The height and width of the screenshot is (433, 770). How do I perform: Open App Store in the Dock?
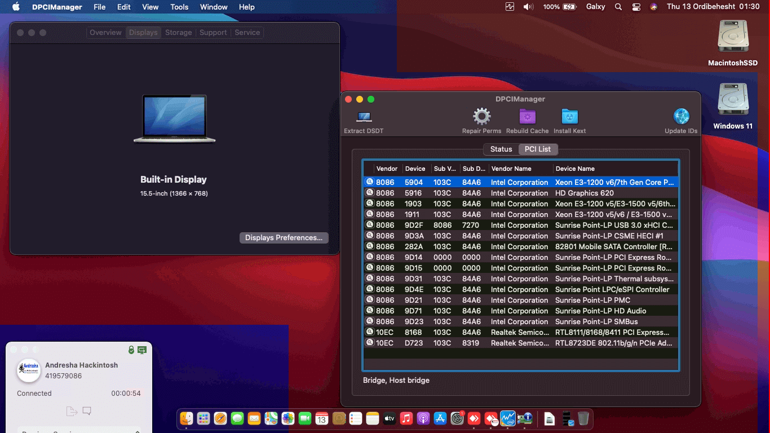point(440,418)
